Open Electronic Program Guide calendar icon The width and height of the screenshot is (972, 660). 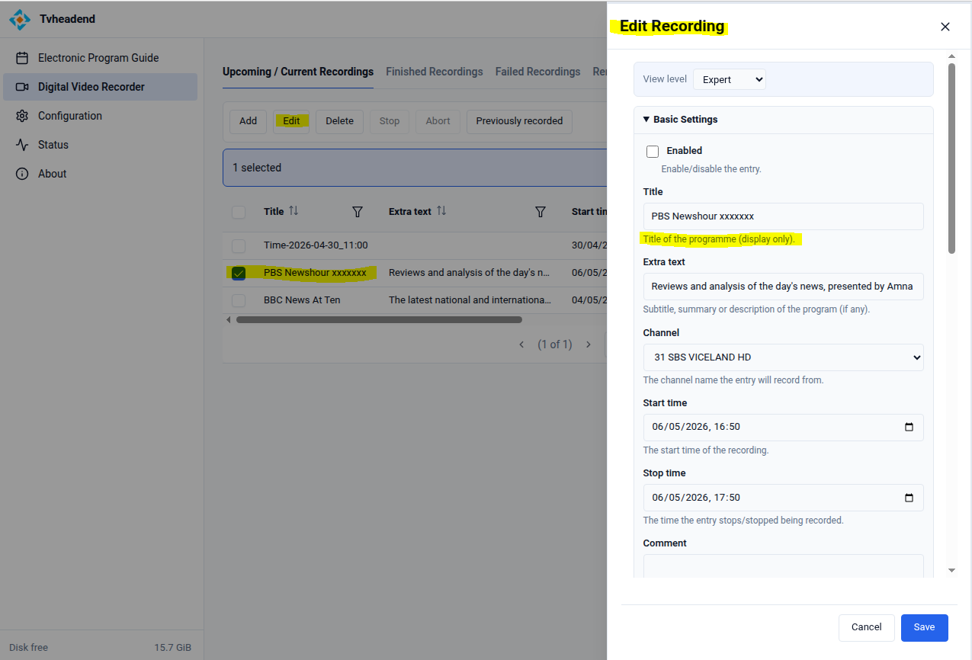tap(22, 58)
